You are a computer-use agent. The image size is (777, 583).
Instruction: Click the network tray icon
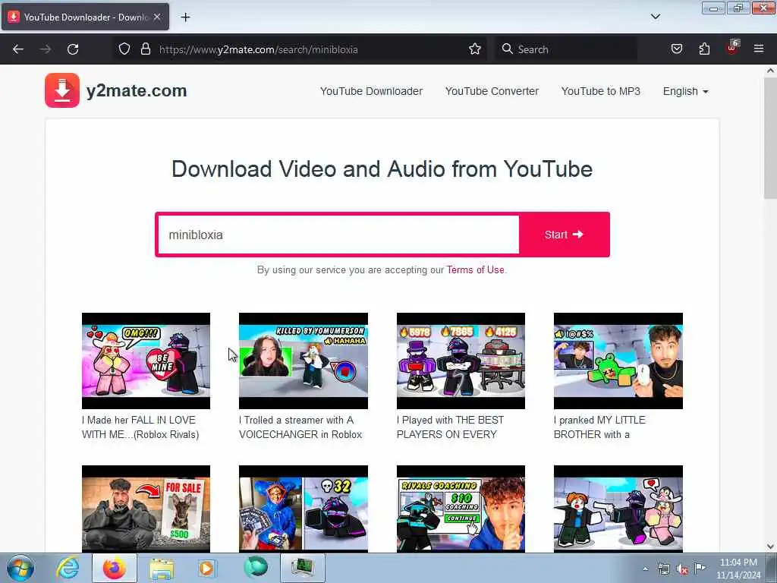click(x=663, y=569)
